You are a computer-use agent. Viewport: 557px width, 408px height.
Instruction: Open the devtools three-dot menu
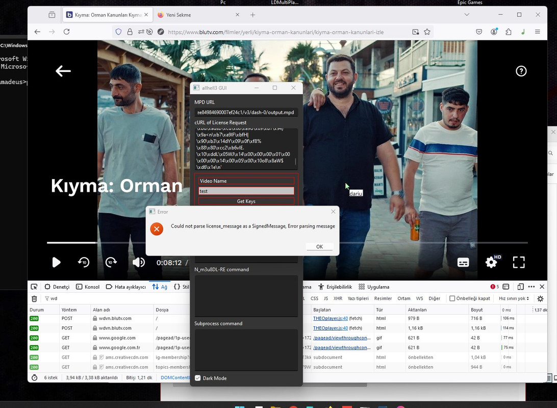(531, 287)
